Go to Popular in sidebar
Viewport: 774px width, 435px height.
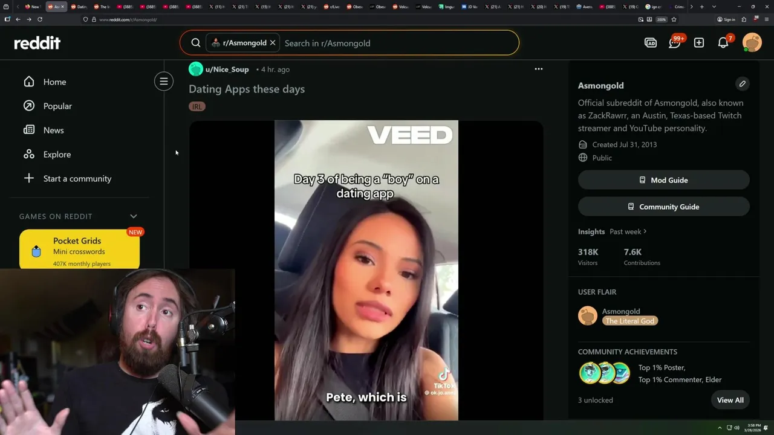[x=57, y=106]
